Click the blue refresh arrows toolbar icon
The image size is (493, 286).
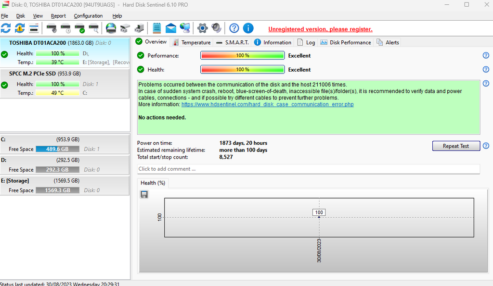coord(6,28)
